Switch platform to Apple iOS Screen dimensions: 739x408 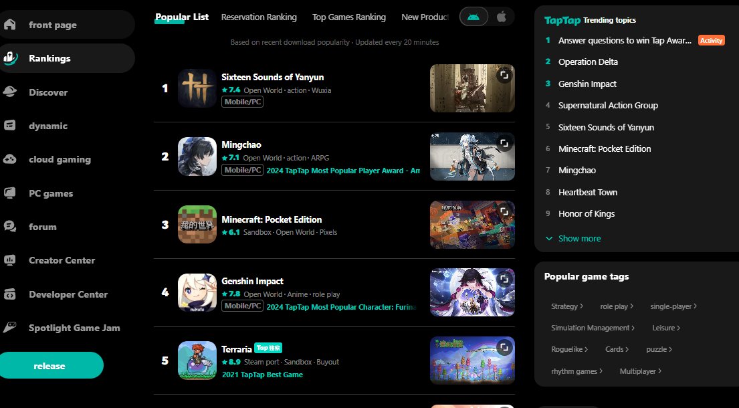coord(502,17)
